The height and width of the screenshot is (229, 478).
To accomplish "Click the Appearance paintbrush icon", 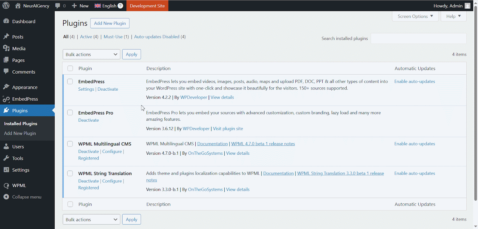I will 6,87.
